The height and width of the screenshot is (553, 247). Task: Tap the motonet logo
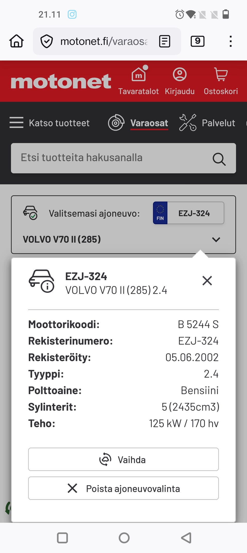61,82
